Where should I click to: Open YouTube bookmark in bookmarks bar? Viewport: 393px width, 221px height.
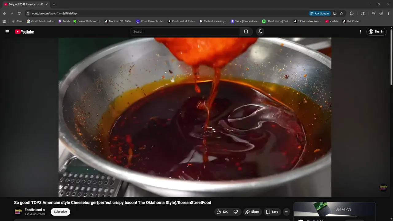[332, 21]
